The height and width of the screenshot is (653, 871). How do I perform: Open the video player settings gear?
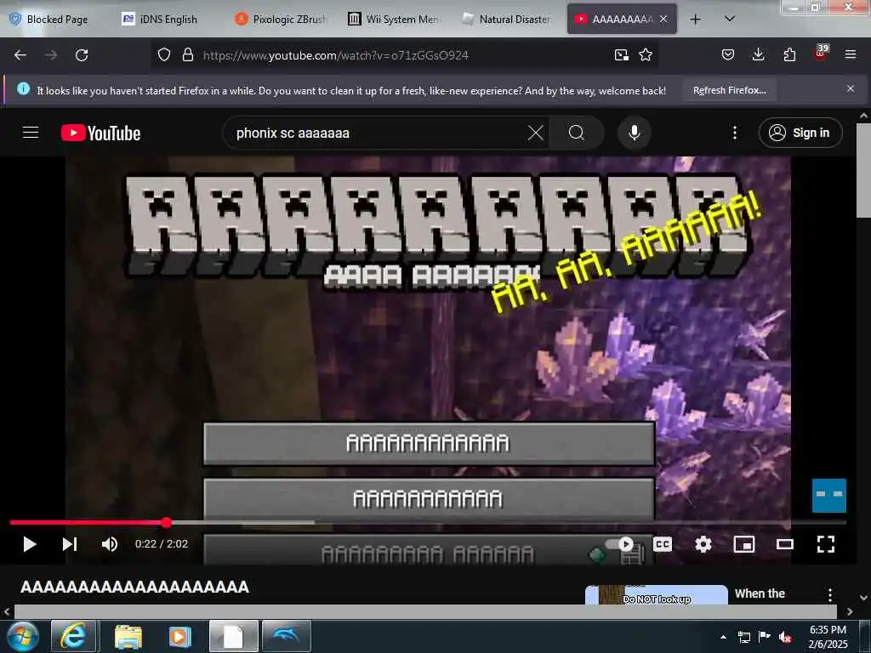point(703,544)
